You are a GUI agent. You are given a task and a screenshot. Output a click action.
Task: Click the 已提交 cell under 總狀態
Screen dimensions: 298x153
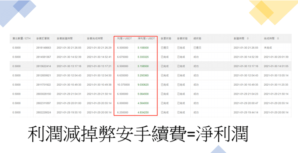(197, 48)
